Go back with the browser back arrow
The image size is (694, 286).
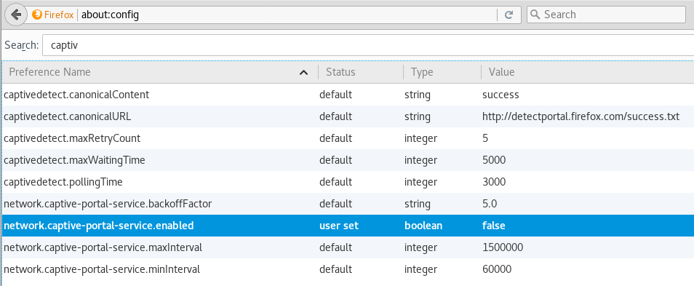(x=16, y=15)
